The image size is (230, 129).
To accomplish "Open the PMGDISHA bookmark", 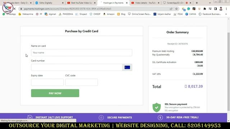I will (x=66, y=14).
